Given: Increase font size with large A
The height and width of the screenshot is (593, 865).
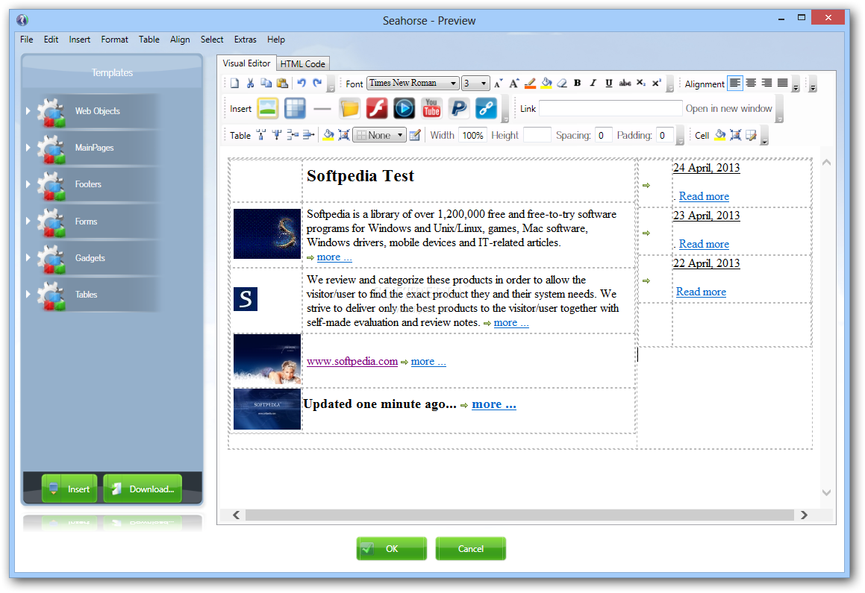Looking at the screenshot, I should [x=514, y=84].
